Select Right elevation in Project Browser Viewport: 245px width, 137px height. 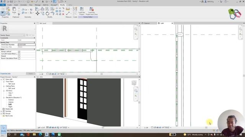click(10, 107)
